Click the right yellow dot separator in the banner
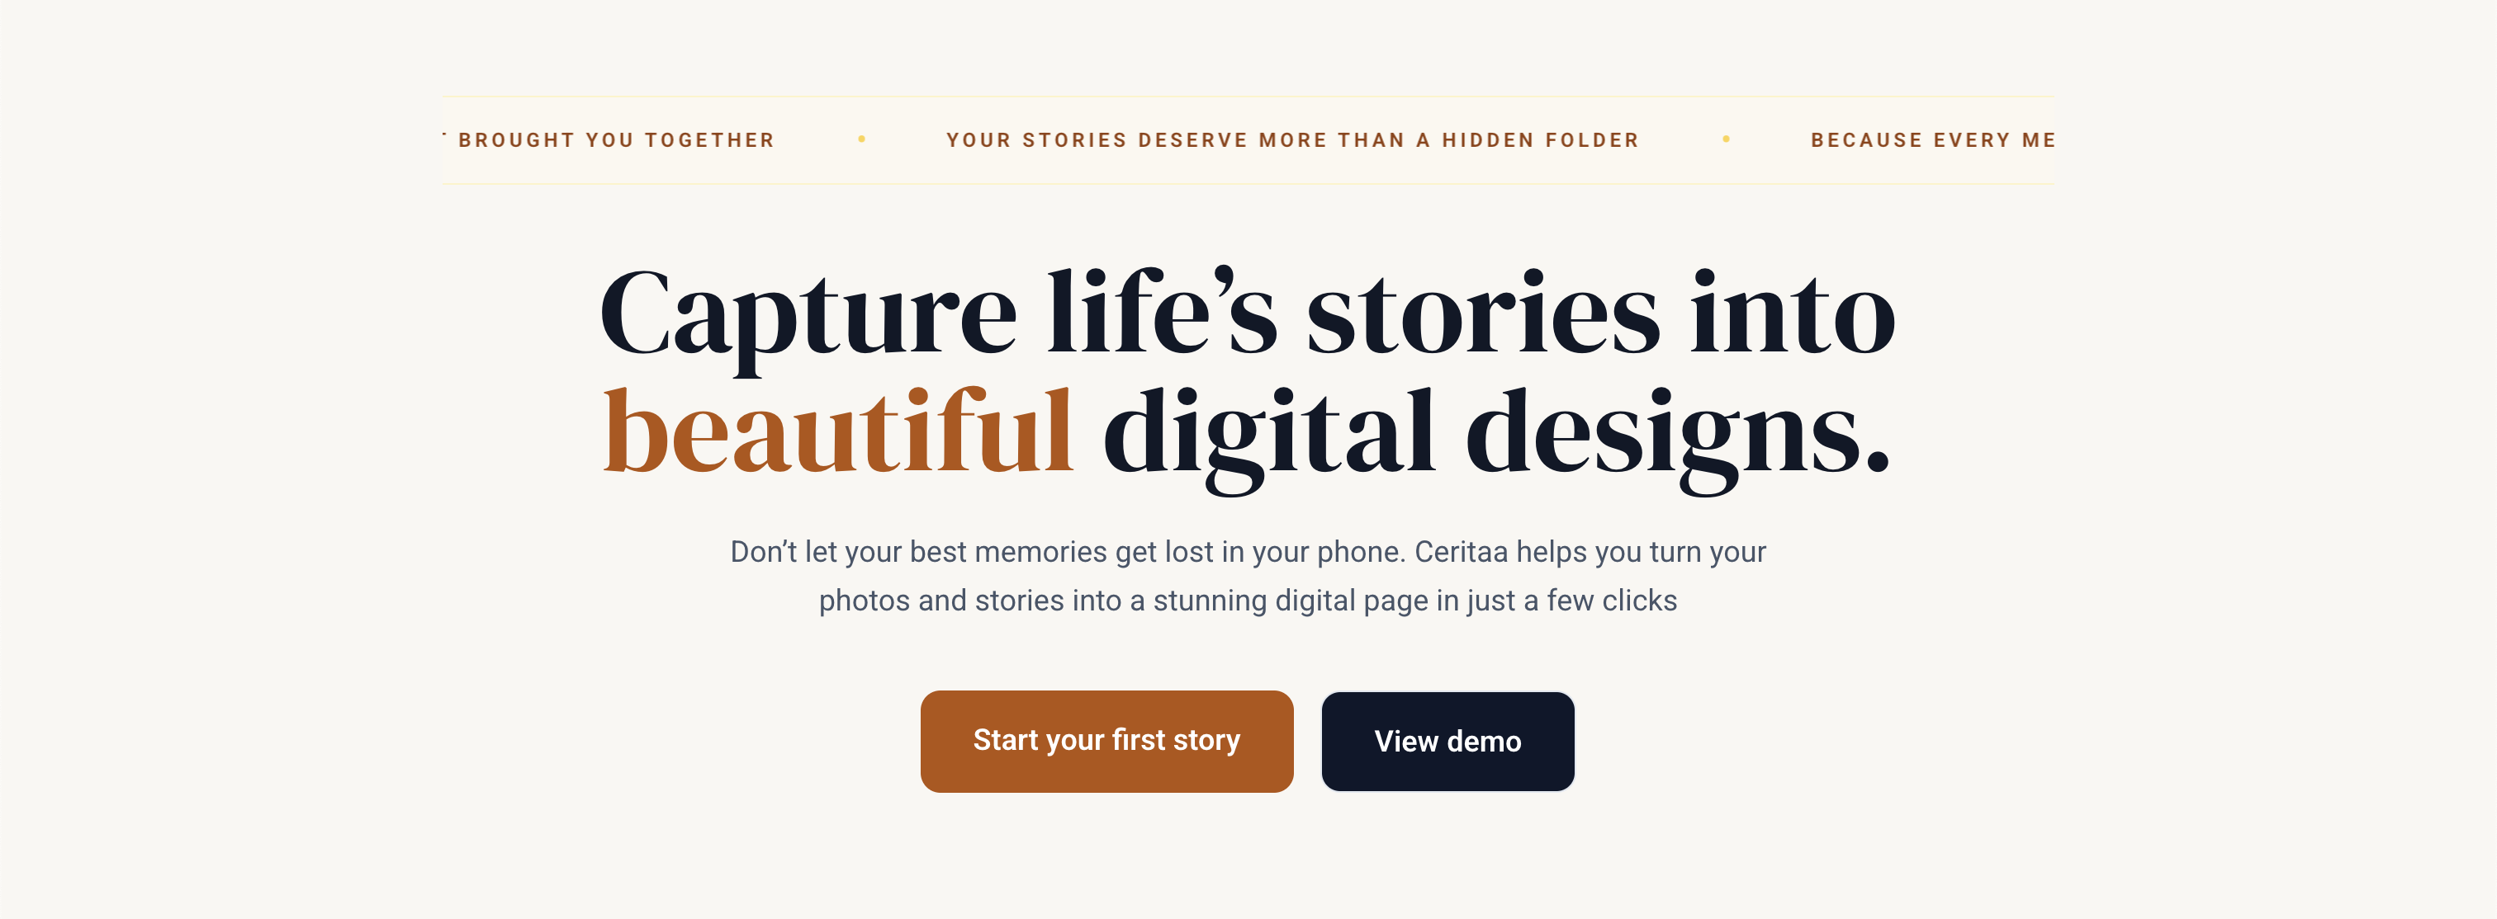The image size is (2497, 919). (1727, 139)
